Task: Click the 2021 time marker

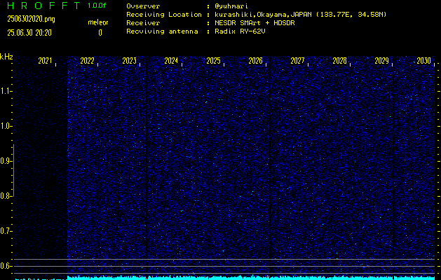Action: [x=45, y=61]
